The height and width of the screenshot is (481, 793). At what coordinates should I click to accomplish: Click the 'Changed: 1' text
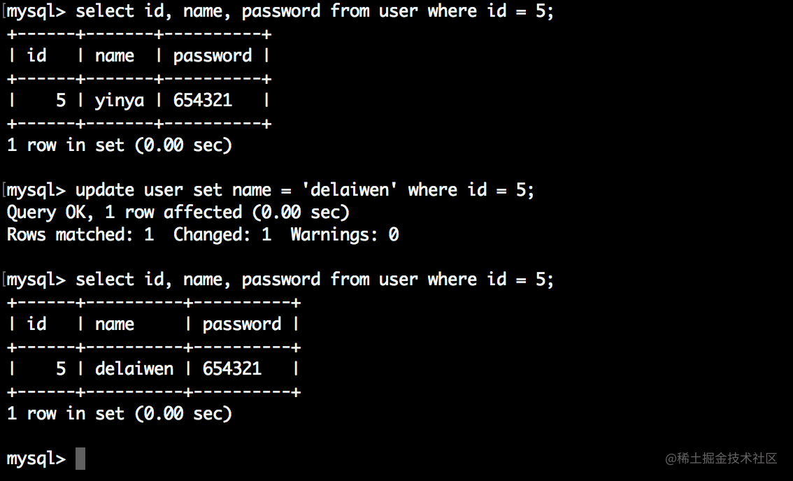click(x=222, y=235)
